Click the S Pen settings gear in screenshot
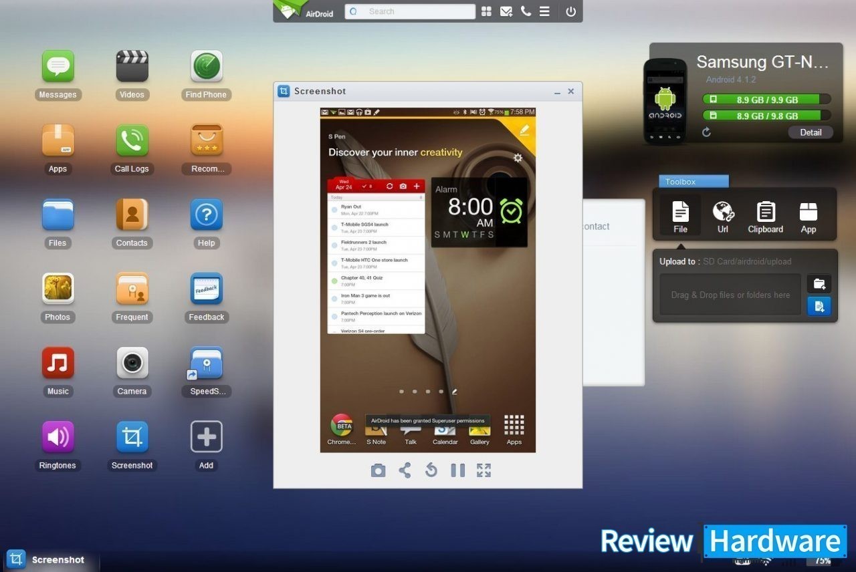Screen dimensions: 856x572 518,158
